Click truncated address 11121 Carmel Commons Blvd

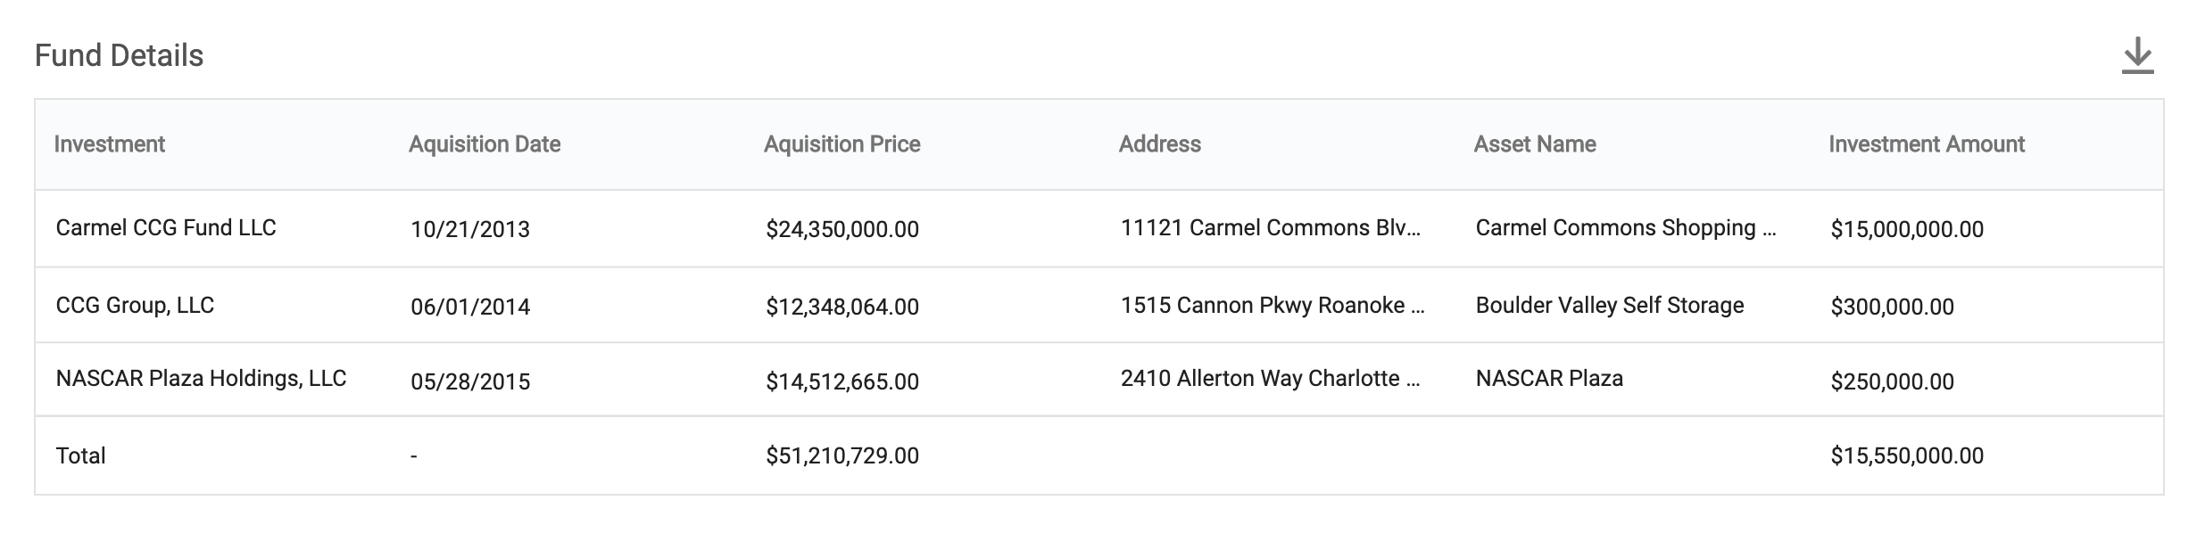tap(1270, 228)
